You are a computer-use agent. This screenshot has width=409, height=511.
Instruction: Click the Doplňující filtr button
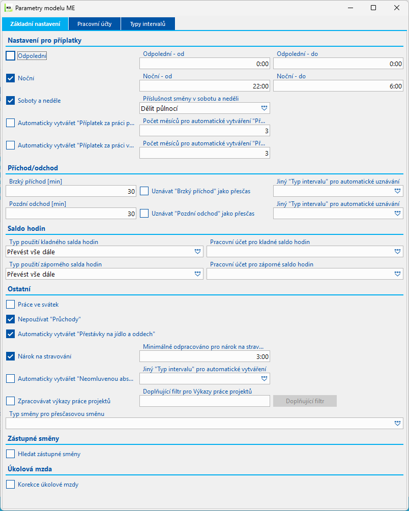[x=305, y=401]
